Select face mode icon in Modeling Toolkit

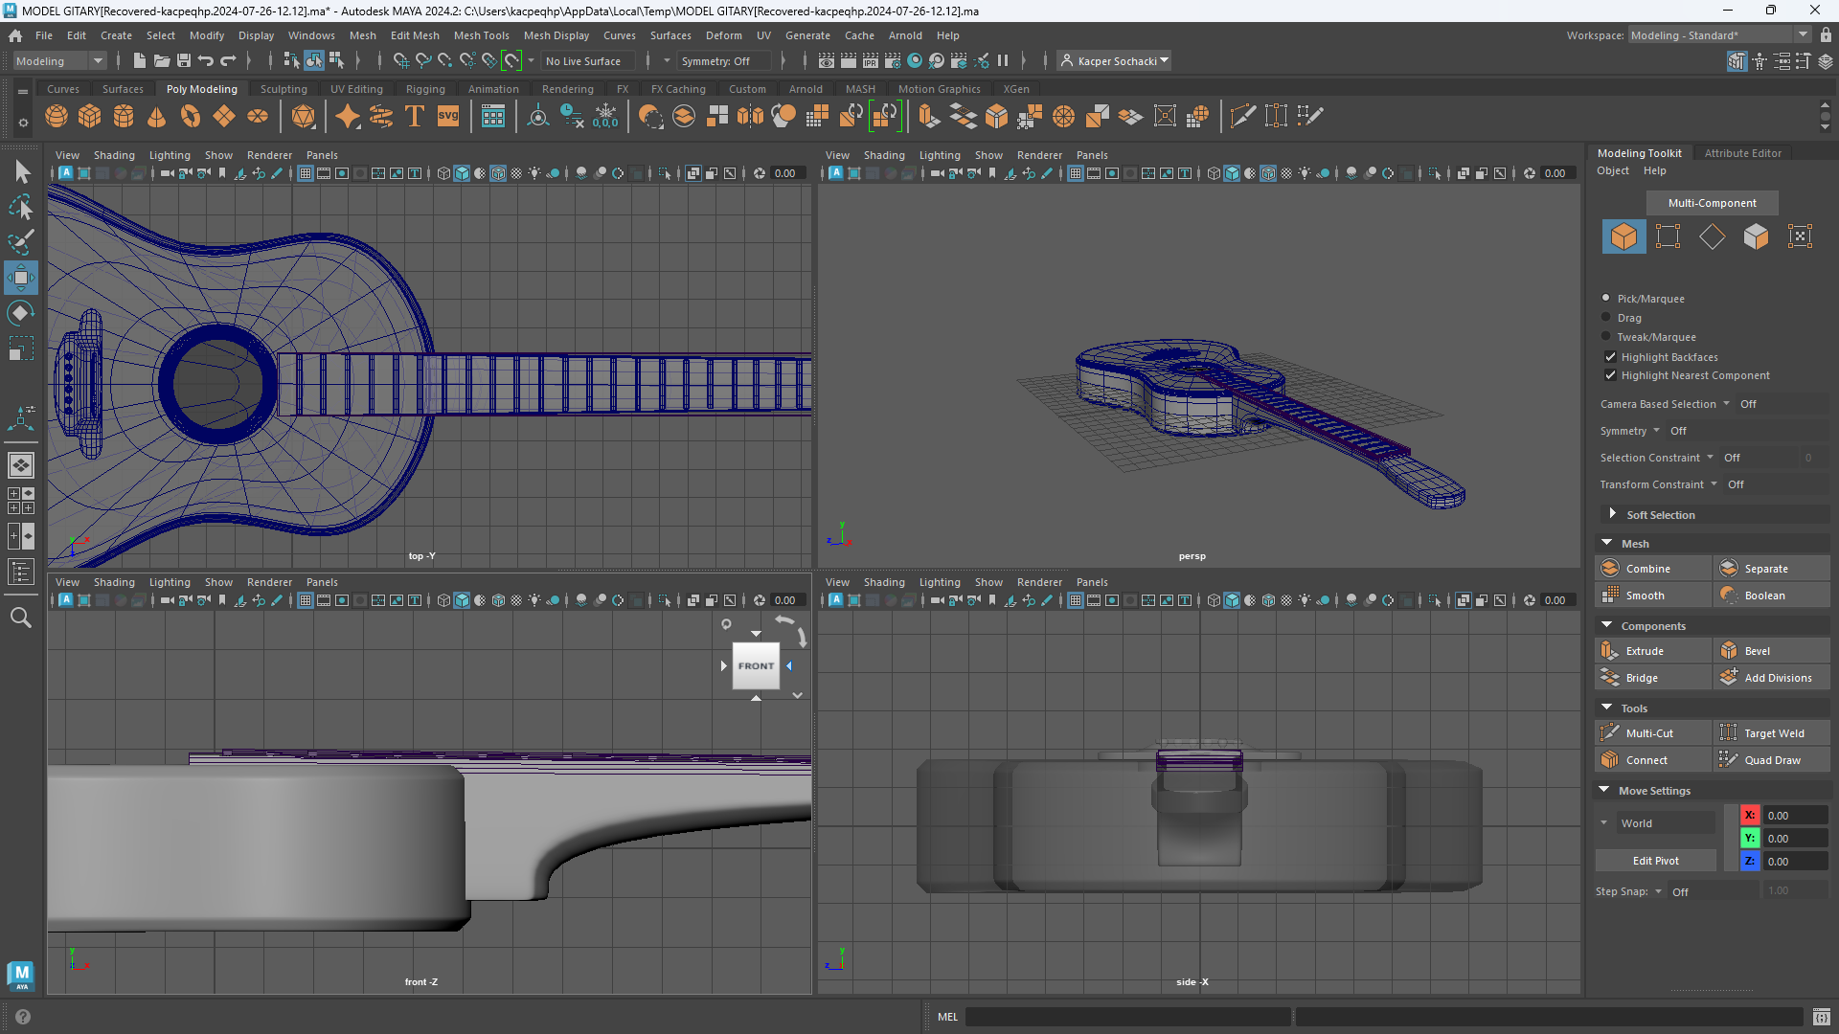(1756, 236)
